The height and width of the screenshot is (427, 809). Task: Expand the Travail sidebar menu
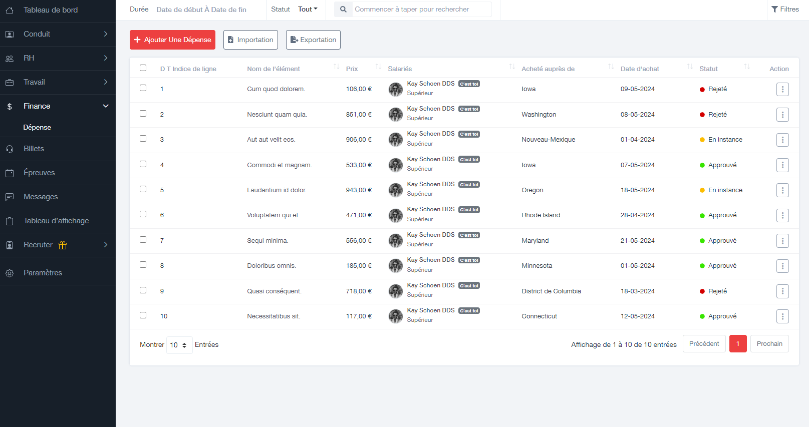point(58,82)
